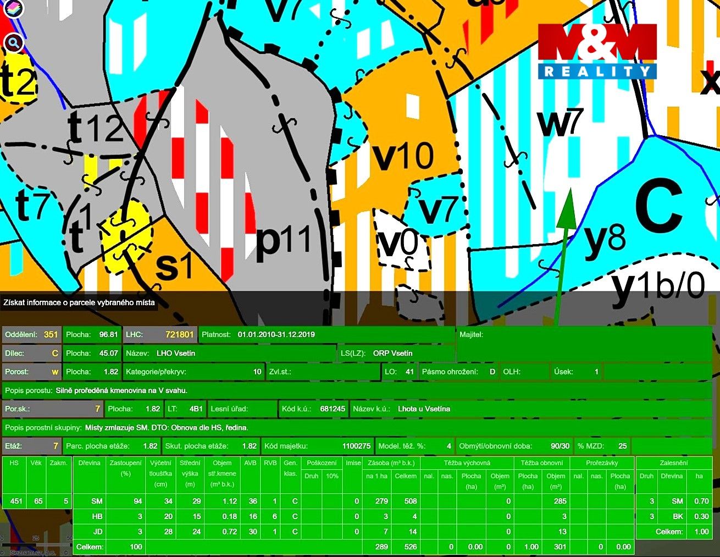
Task: Click Těžba obnovní objem value 285
Action: [x=560, y=501]
